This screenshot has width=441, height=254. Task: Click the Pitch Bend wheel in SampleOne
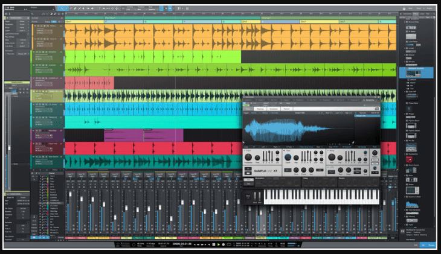255,196
